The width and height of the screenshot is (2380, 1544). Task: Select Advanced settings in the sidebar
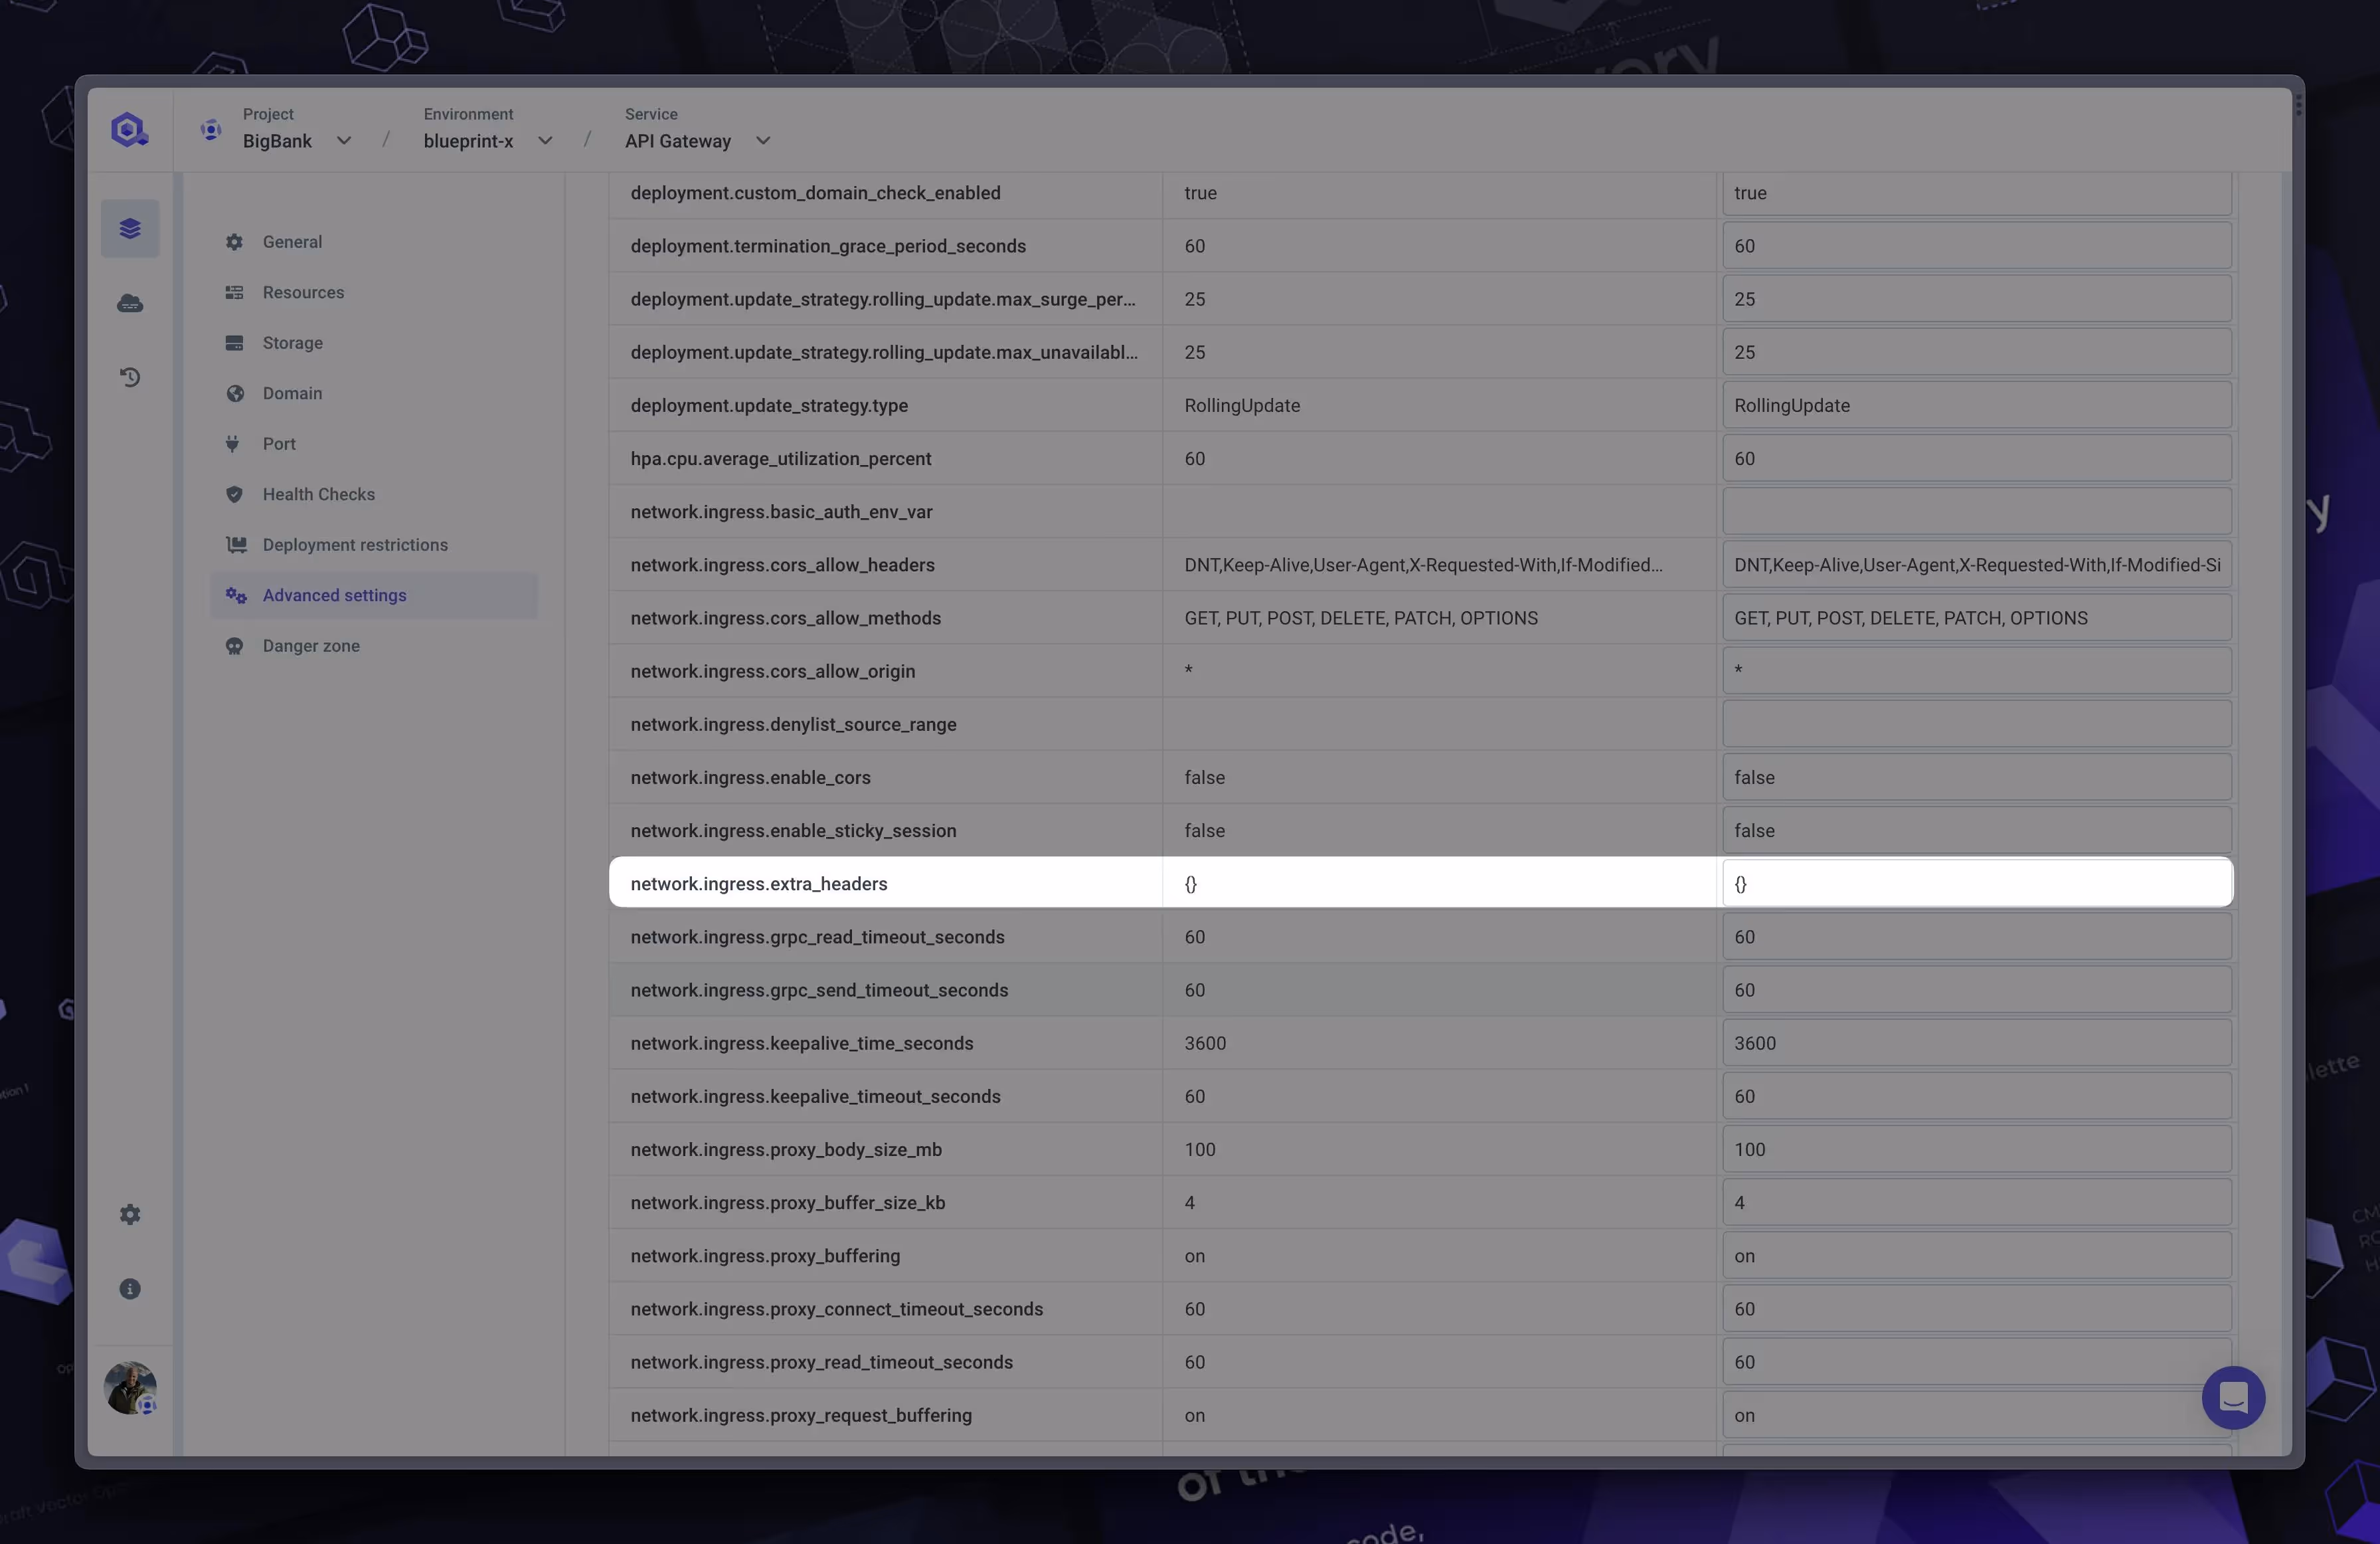(334, 595)
